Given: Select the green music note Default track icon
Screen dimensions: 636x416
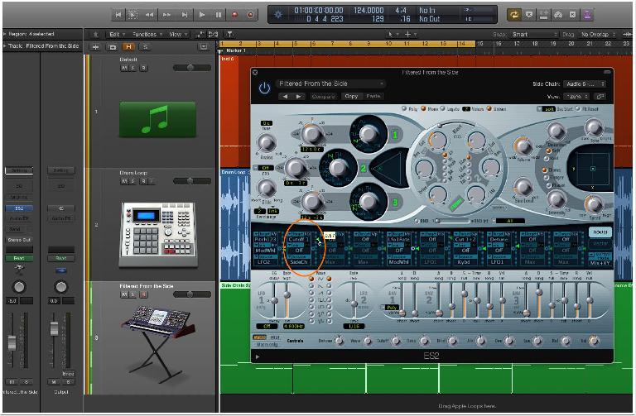Looking at the screenshot, I should tap(157, 119).
